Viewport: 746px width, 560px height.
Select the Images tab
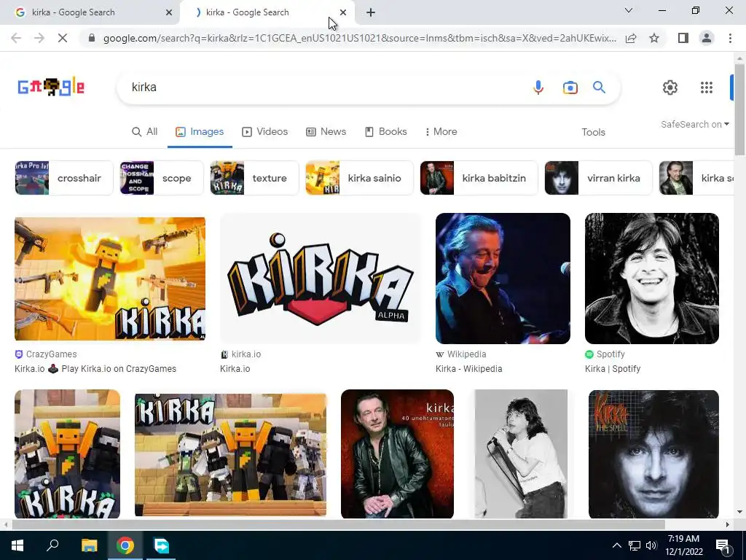click(200, 132)
